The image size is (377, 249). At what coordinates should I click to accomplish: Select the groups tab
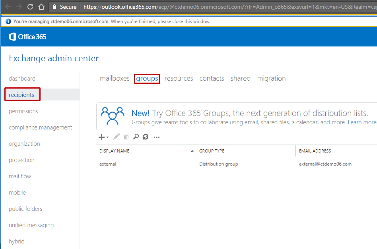tap(147, 79)
